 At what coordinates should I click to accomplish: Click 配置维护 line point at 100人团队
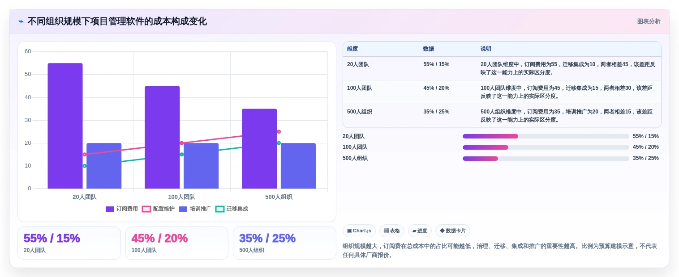pyautogui.click(x=181, y=143)
